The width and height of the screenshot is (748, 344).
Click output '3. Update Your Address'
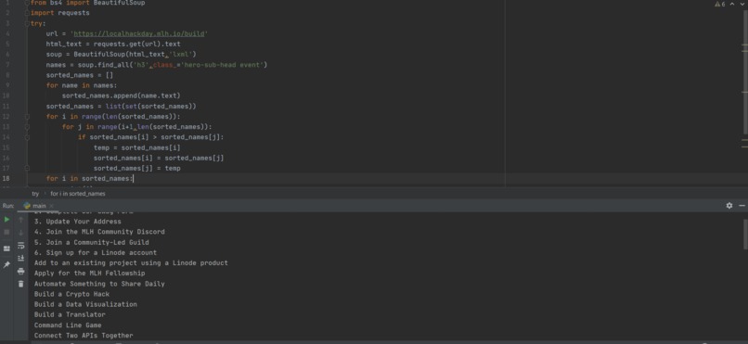pos(78,222)
